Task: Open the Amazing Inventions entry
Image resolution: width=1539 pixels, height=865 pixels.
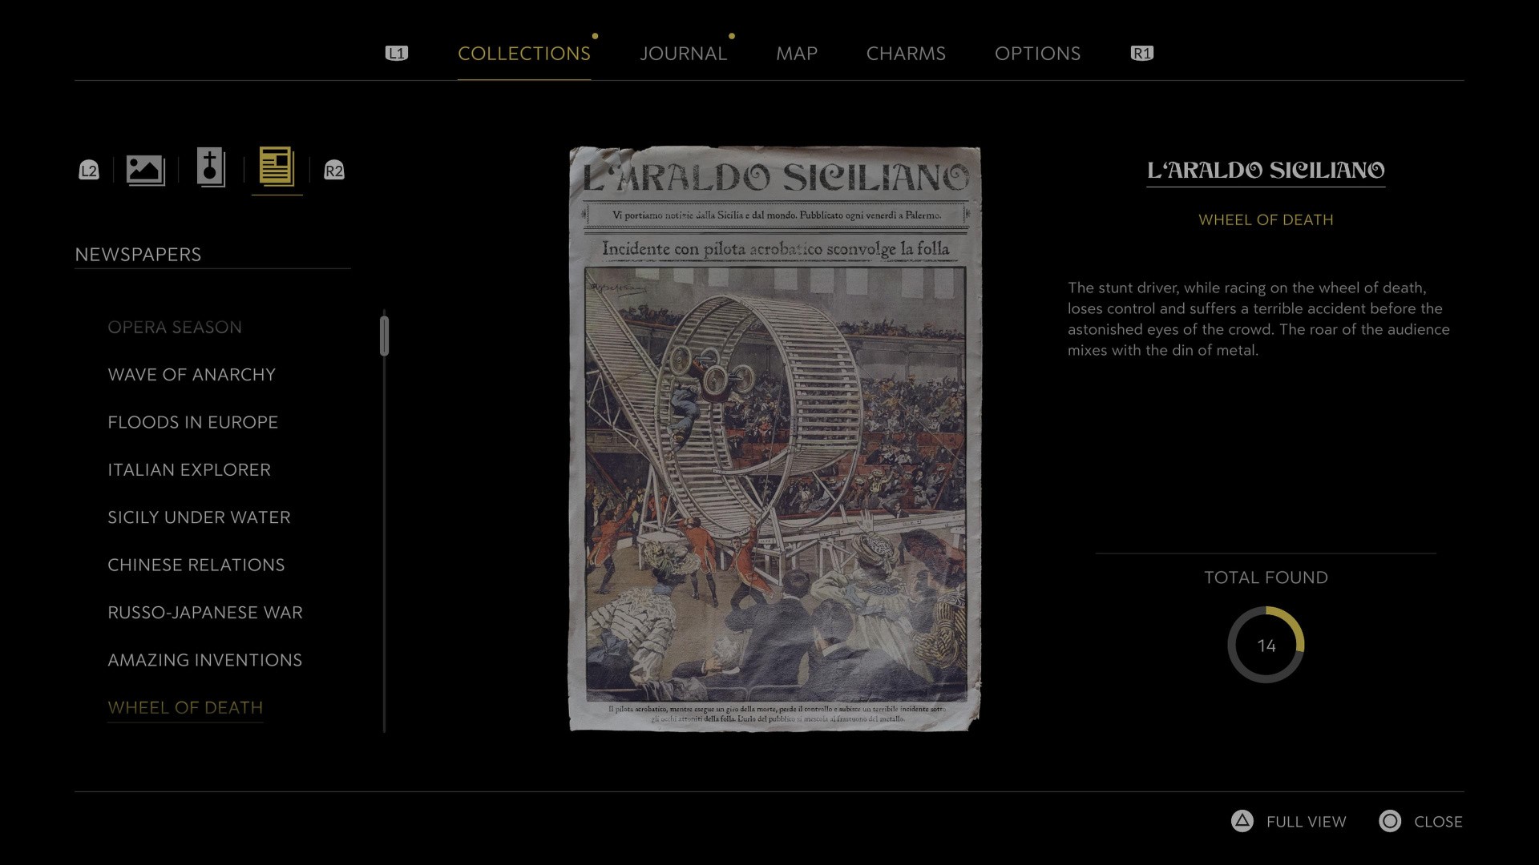Action: pyautogui.click(x=205, y=660)
